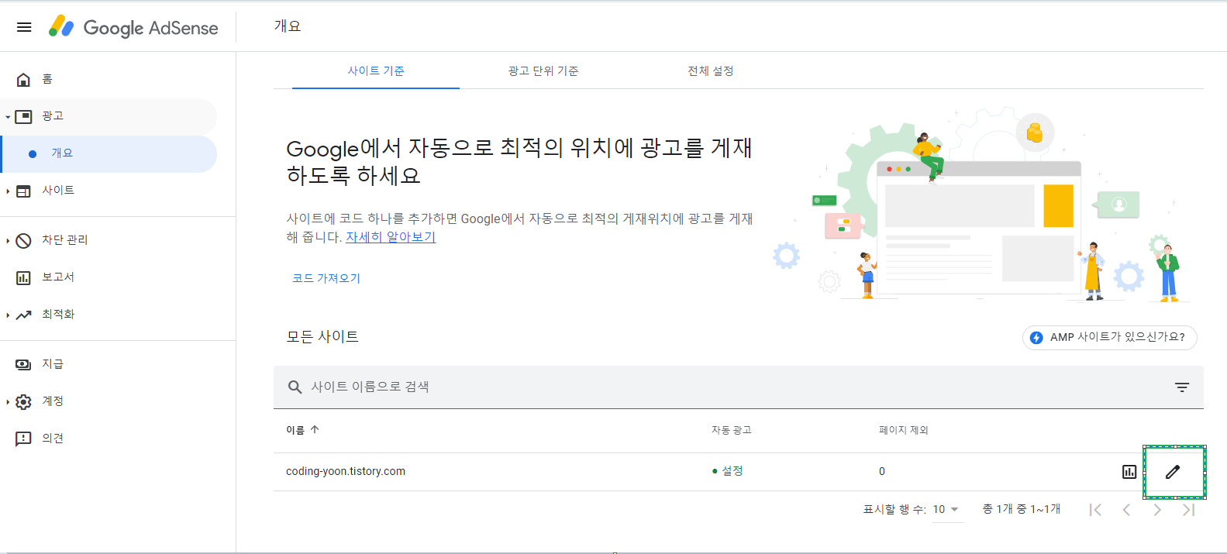Open 의견 from the sidebar
This screenshot has width=1227, height=554.
tap(109, 439)
